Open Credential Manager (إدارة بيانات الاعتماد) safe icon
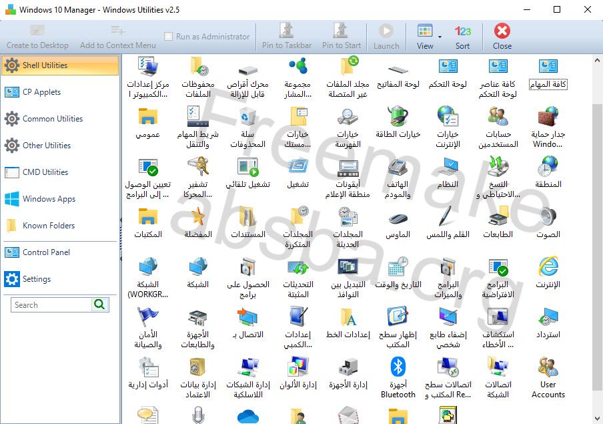 click(x=198, y=367)
